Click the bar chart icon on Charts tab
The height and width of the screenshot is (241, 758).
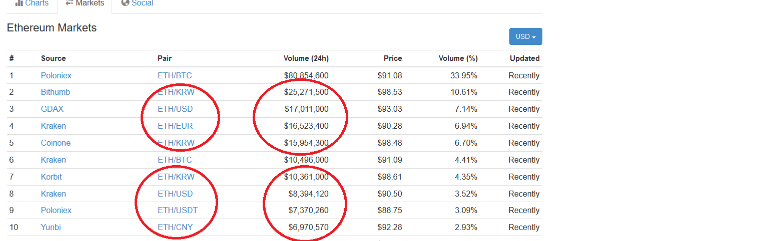click(19, 3)
